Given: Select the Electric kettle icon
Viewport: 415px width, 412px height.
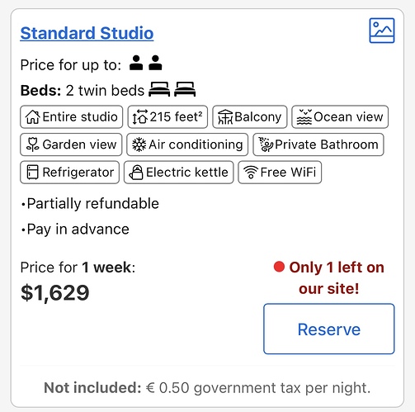Looking at the screenshot, I should tap(136, 173).
